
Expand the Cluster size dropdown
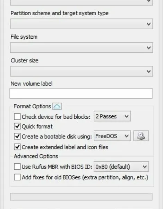[81, 71]
